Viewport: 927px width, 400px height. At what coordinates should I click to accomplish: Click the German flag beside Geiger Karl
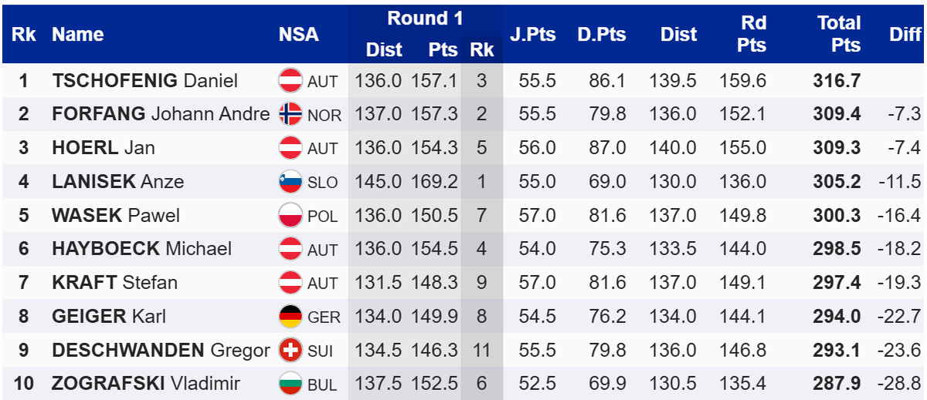(290, 316)
